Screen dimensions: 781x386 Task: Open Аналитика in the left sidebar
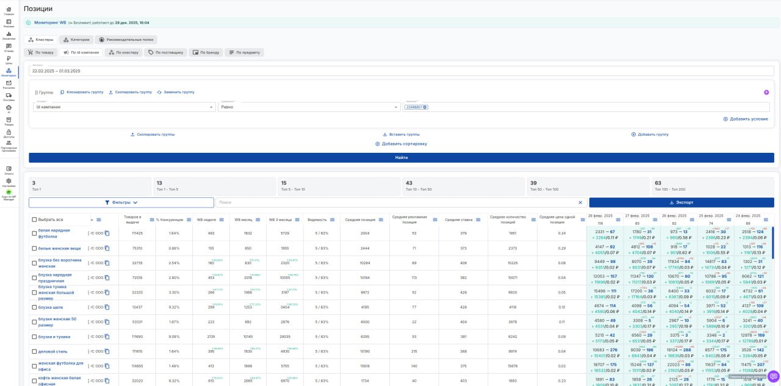(x=9, y=35)
